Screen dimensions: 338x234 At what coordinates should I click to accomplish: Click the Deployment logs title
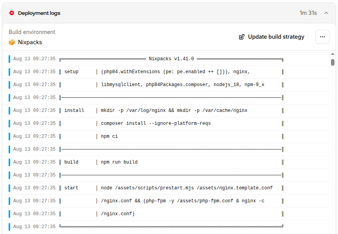click(39, 13)
